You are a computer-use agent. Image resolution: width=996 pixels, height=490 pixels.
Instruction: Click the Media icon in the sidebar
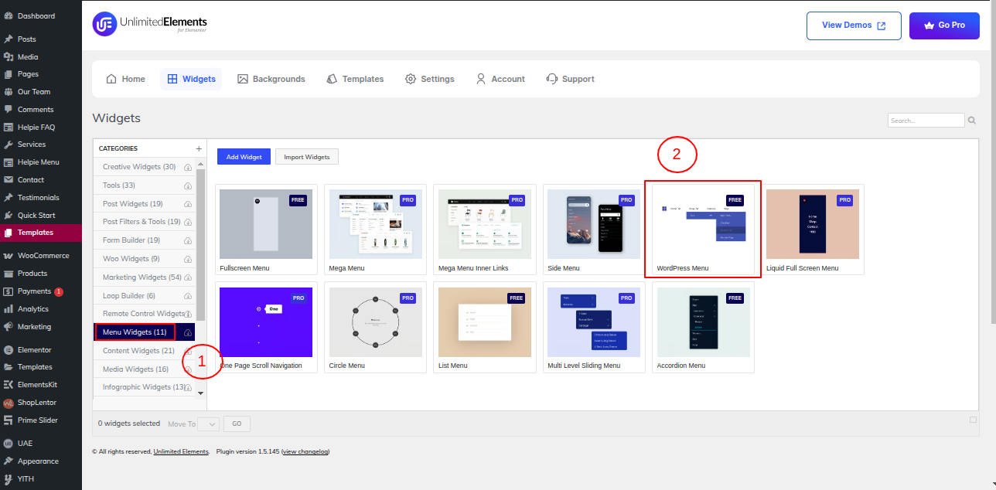point(9,56)
